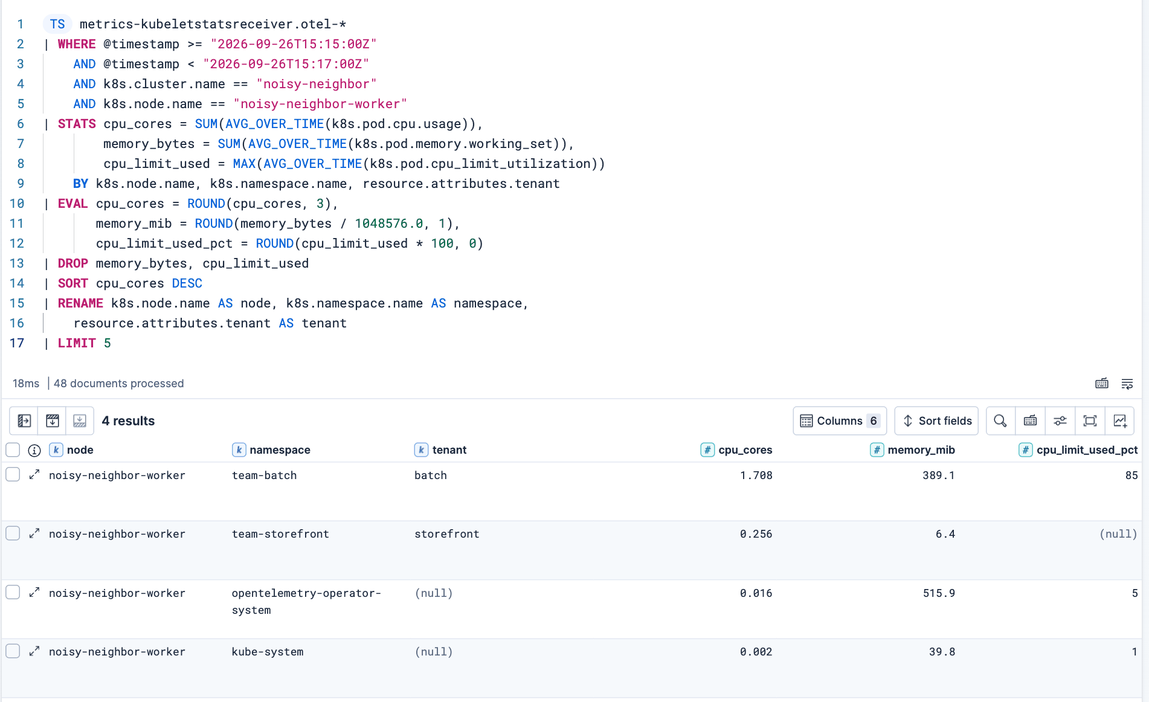The image size is (1149, 702).
Task: Click the add-chart icon in results toolbar
Action: [1120, 421]
